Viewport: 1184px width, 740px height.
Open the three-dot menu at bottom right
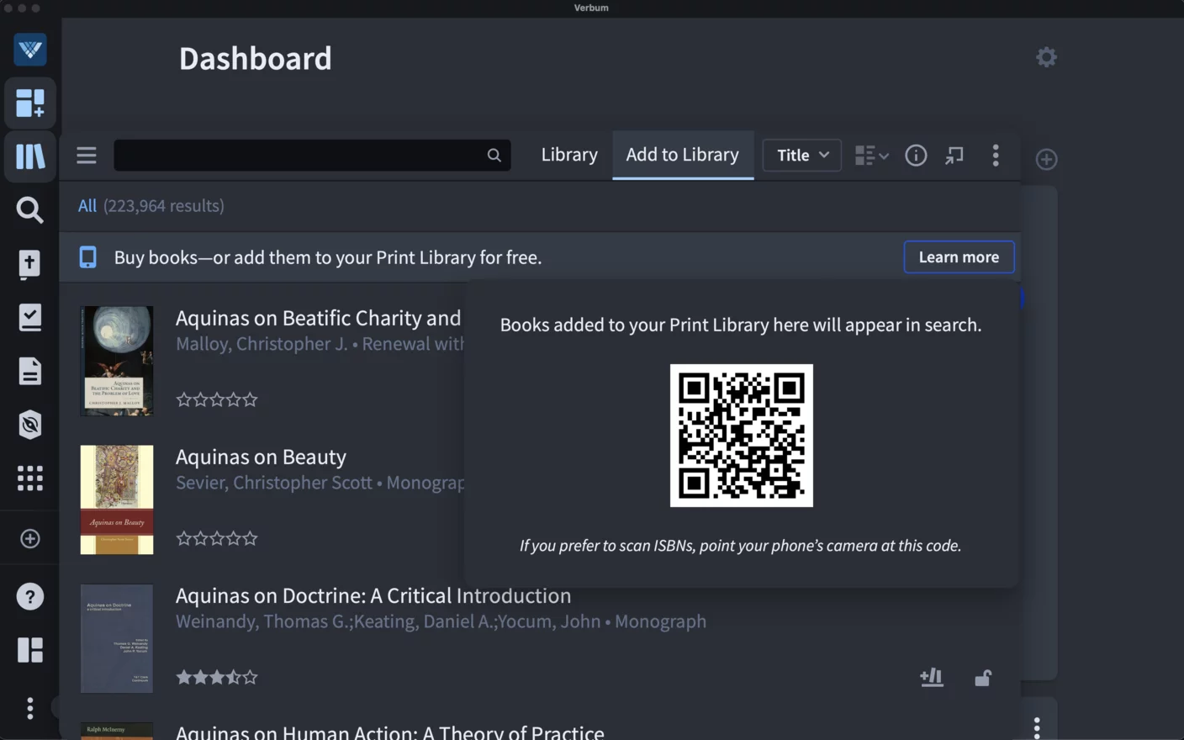1037,727
